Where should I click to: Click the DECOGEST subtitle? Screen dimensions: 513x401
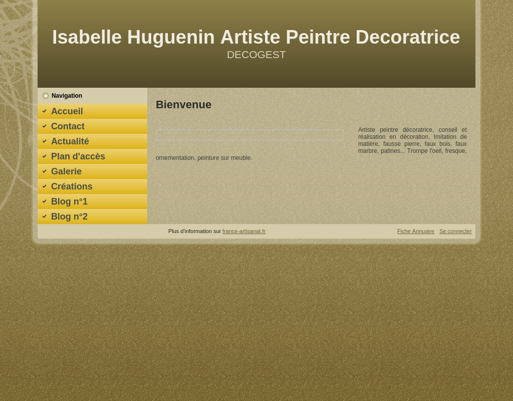tap(256, 55)
